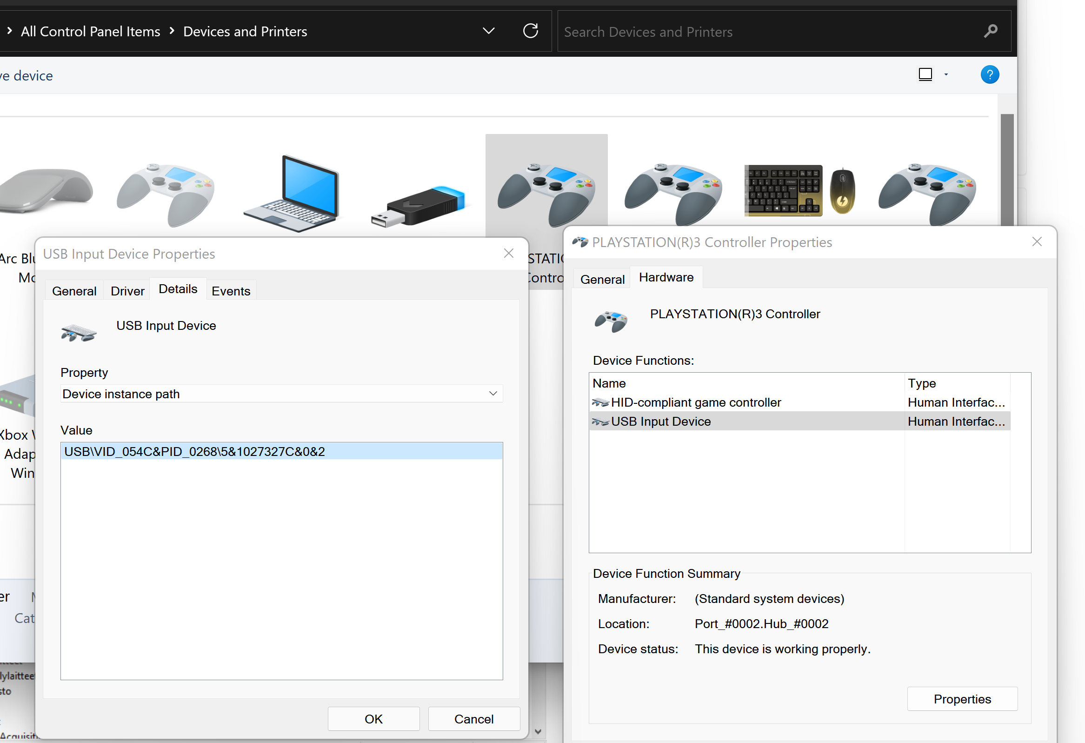Select the USB\VID_054C&PID_0268 value row
This screenshot has height=743, width=1085.
click(281, 451)
